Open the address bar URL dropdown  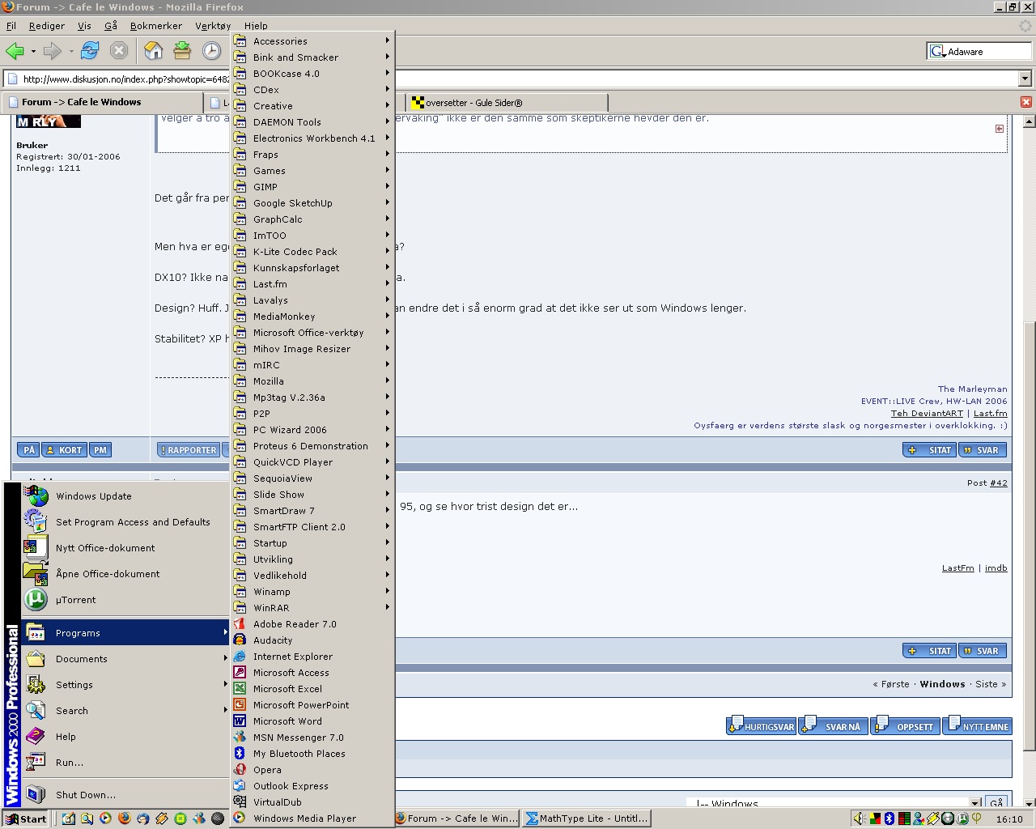click(1025, 79)
